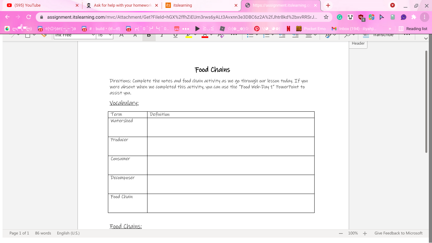Click the yellow text highlight icon
Screen dimensions: 432x243
[189, 36]
